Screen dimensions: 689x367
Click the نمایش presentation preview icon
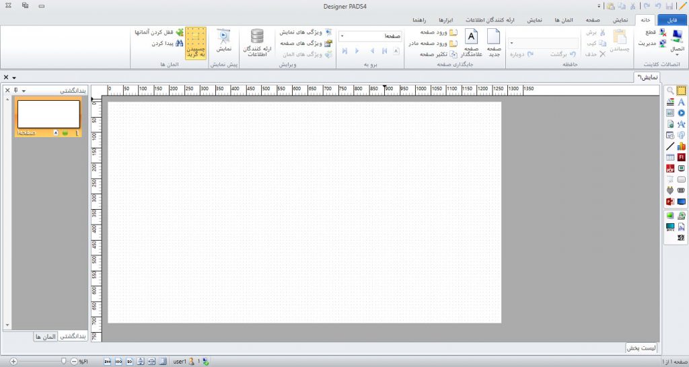pos(223,41)
